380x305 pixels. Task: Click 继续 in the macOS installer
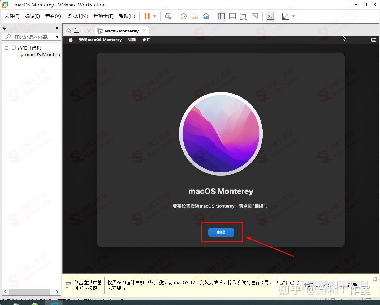click(x=221, y=232)
